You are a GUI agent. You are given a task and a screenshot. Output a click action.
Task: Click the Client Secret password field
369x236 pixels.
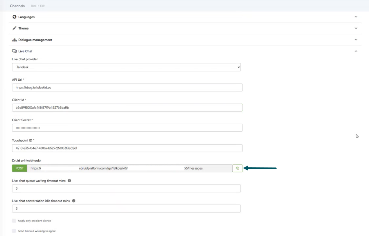(x=127, y=128)
